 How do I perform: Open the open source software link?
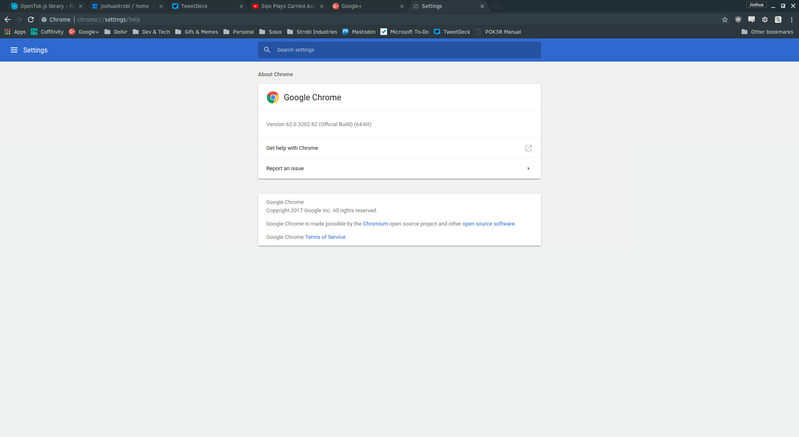(x=489, y=224)
